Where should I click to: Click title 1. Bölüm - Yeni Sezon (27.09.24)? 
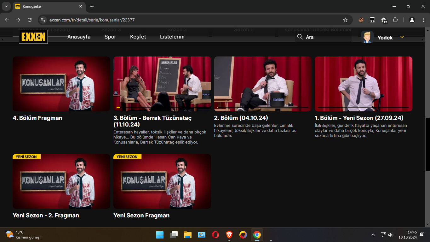(x=359, y=118)
